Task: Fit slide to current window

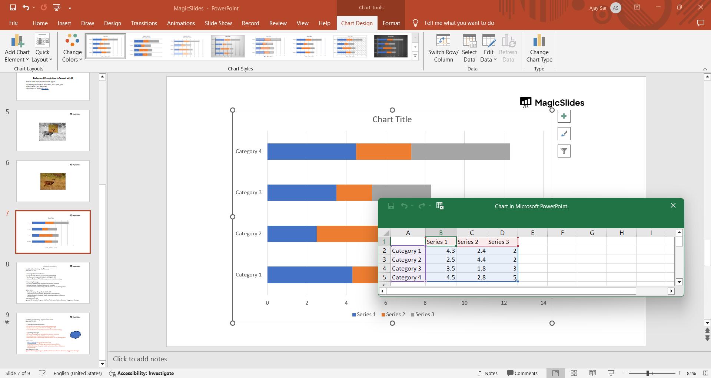Action: click(705, 373)
